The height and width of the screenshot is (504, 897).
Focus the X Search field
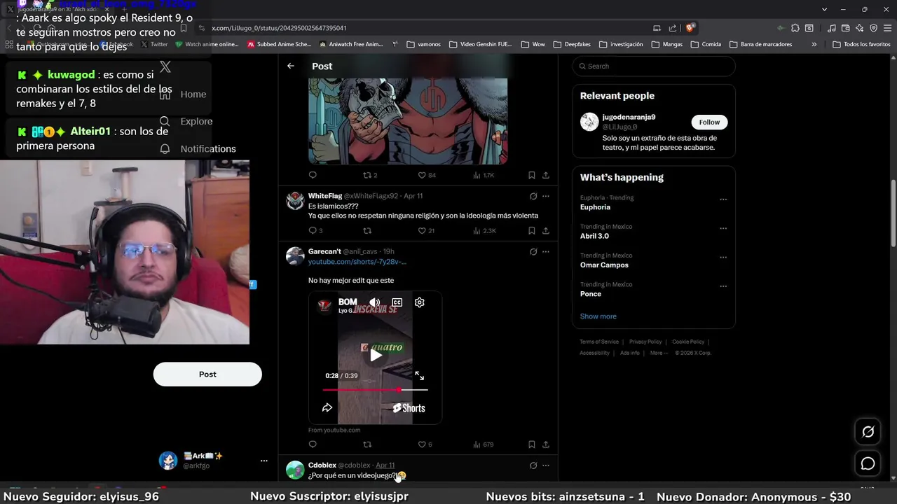654,66
